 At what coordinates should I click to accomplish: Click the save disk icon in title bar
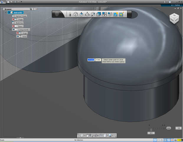[15, 2]
